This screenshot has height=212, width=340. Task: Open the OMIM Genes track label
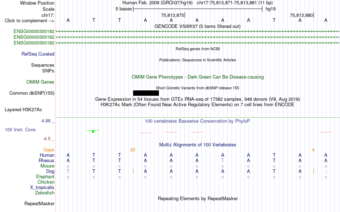point(40,82)
